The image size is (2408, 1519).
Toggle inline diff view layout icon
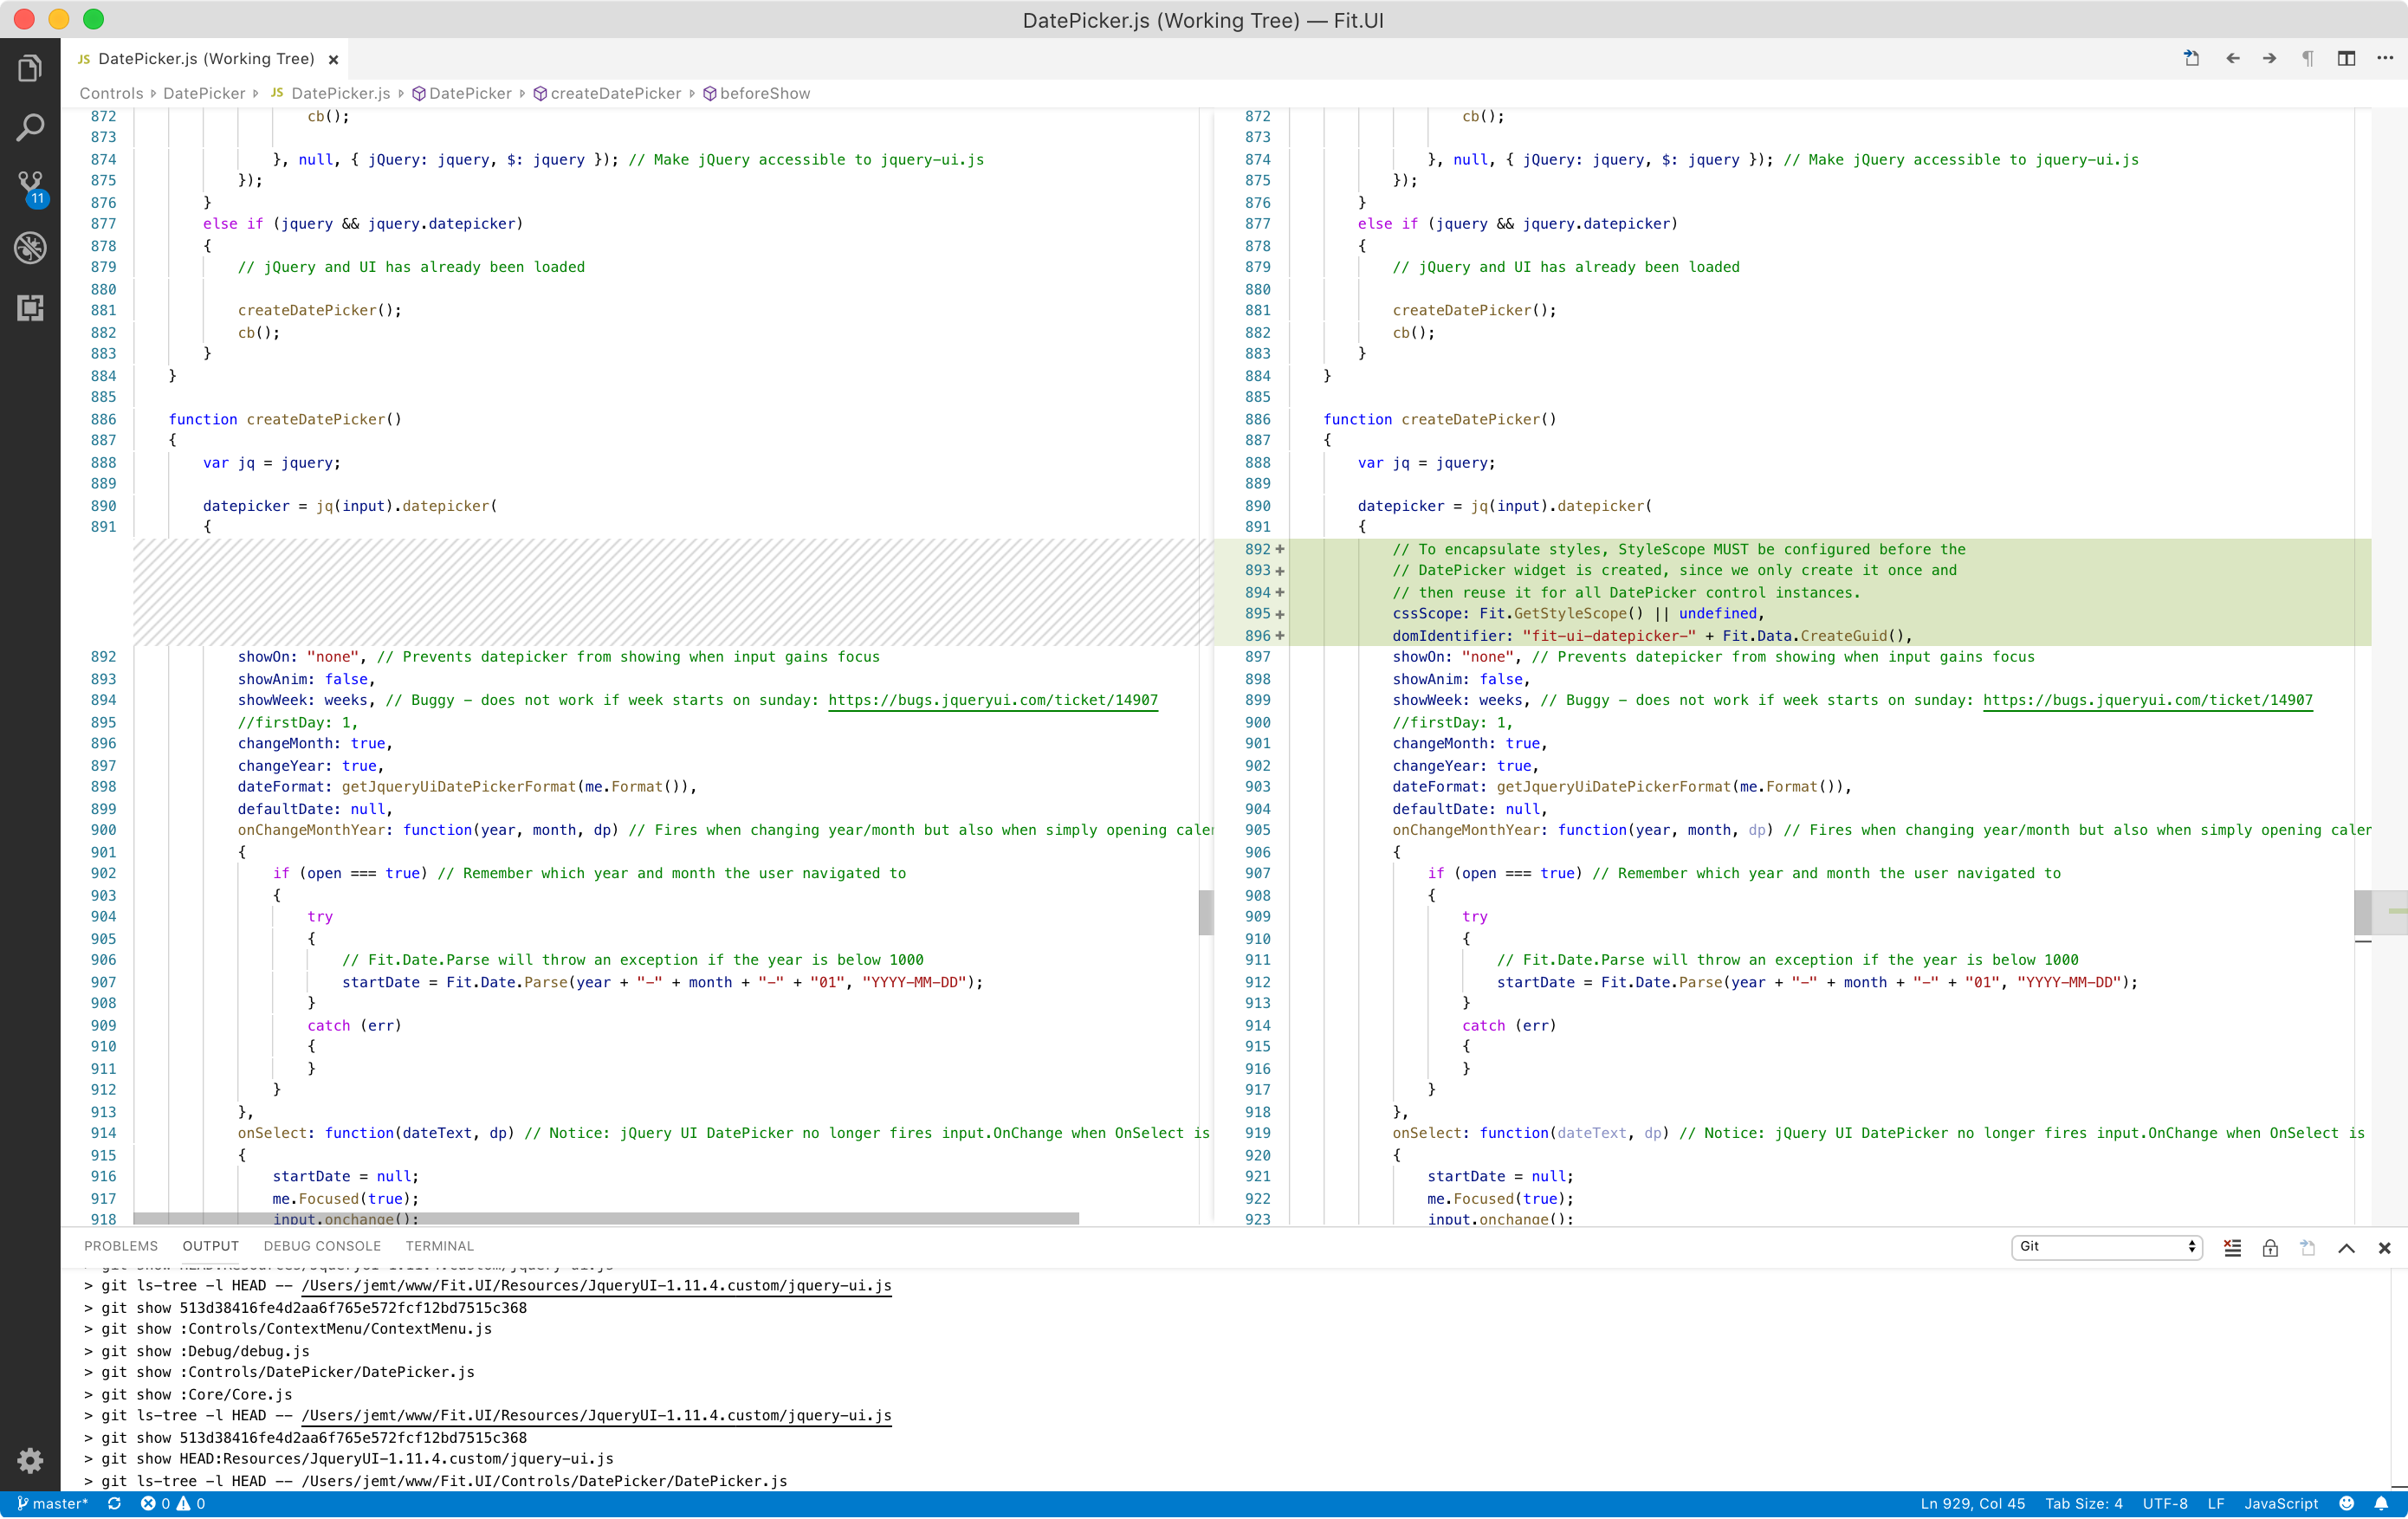pyautogui.click(x=2346, y=59)
